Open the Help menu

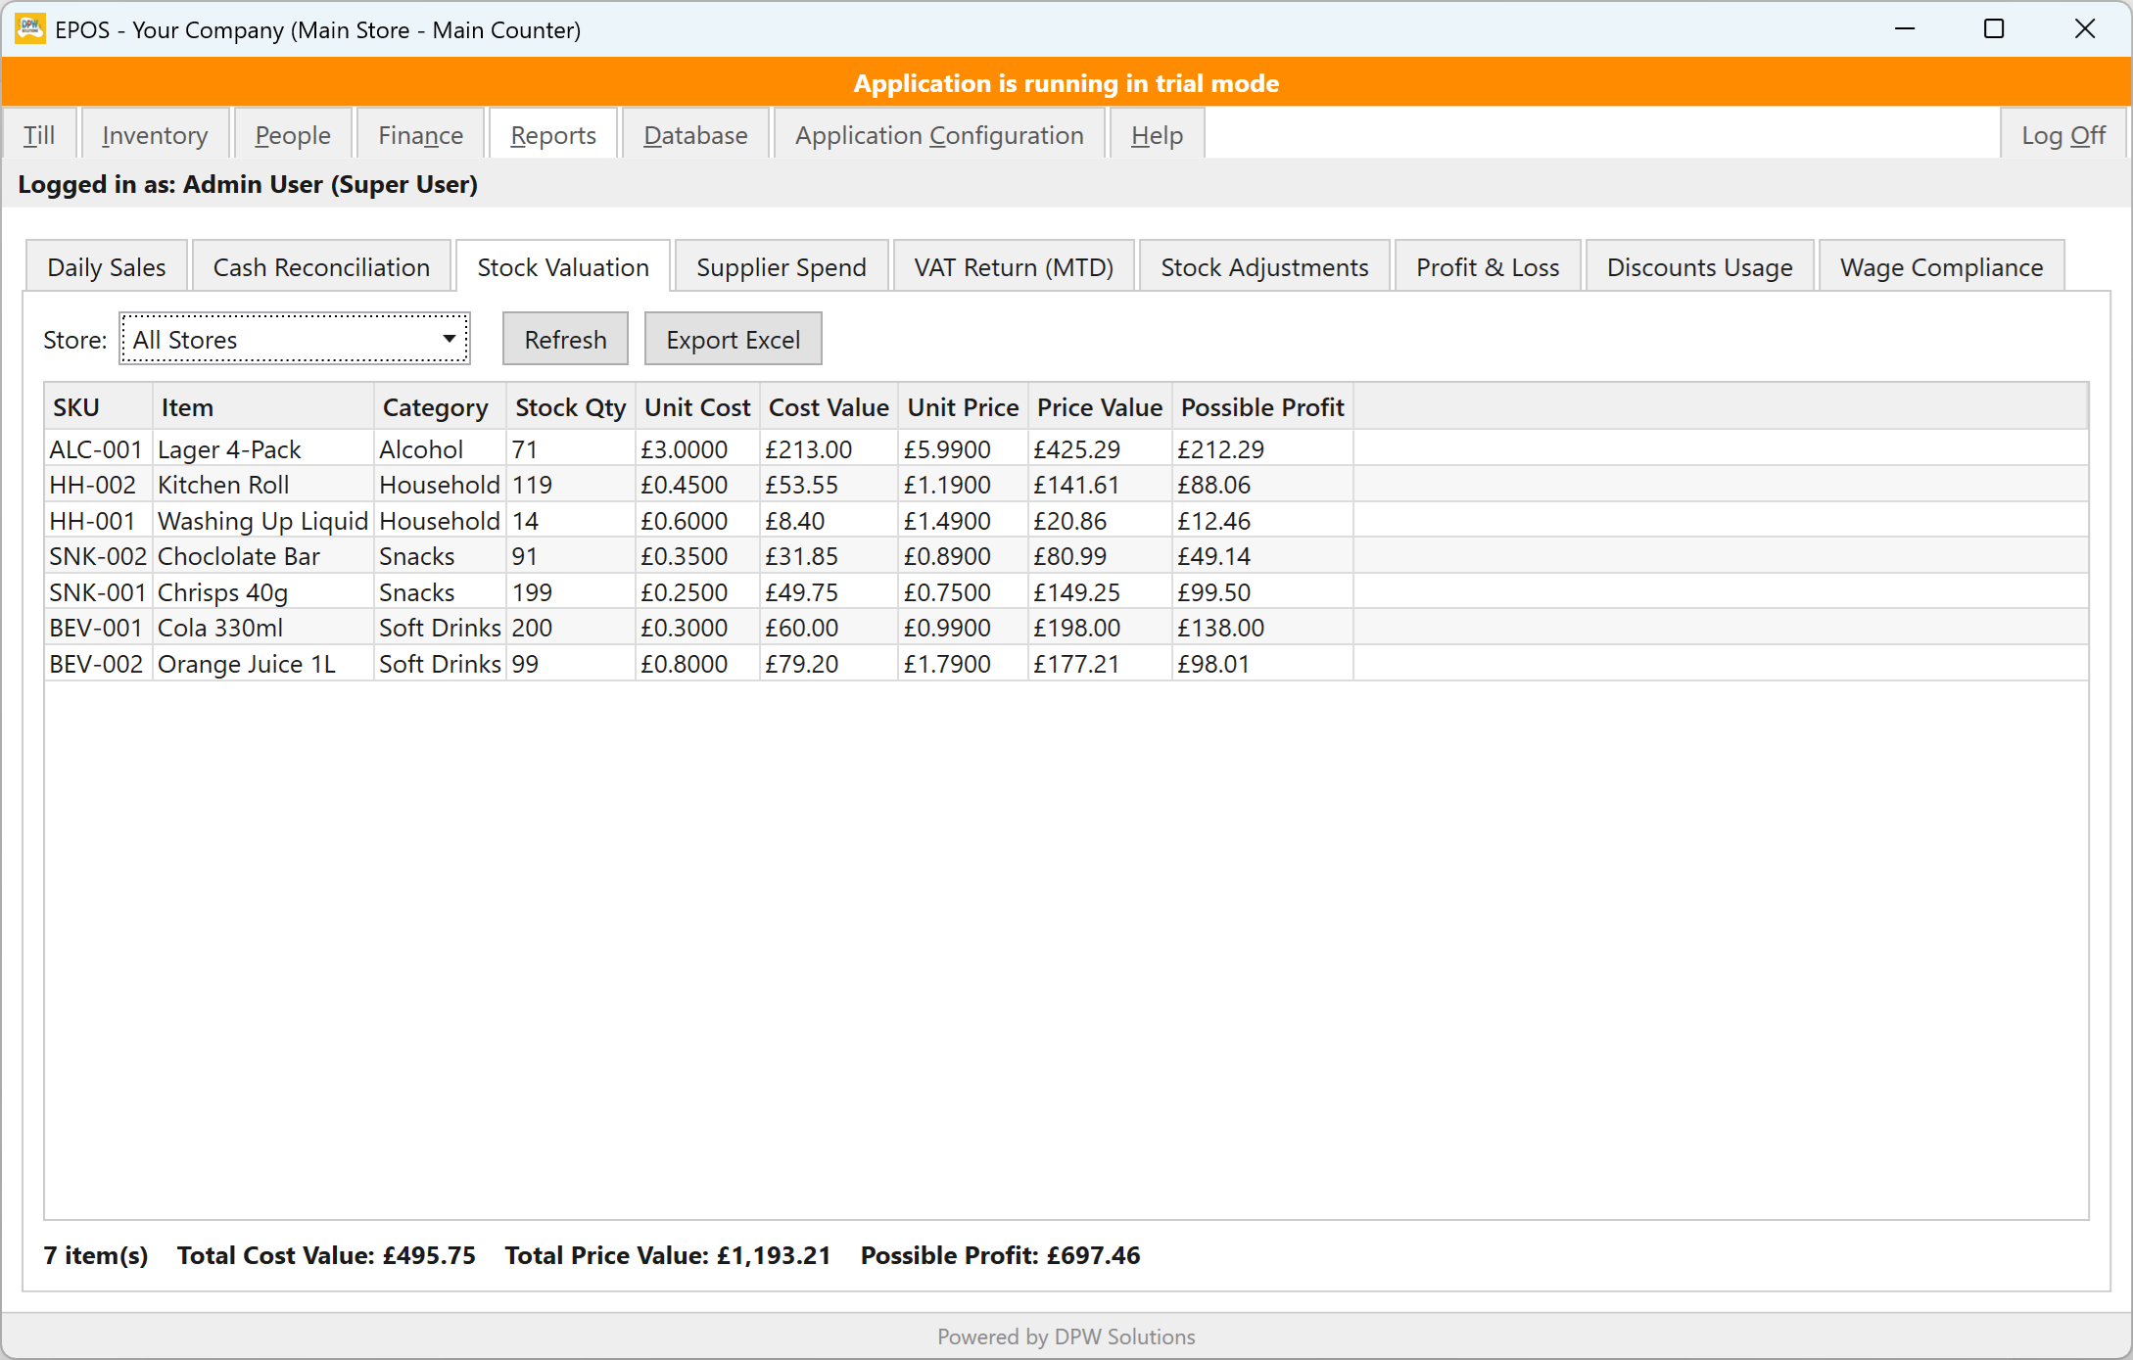point(1157,135)
